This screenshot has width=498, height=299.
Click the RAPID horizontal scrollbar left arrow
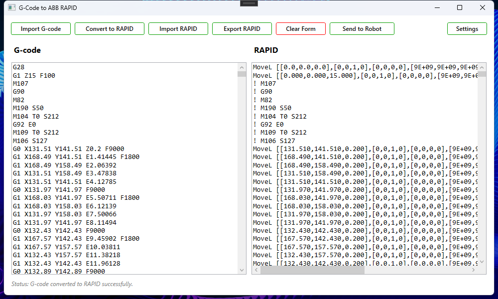(x=256, y=270)
